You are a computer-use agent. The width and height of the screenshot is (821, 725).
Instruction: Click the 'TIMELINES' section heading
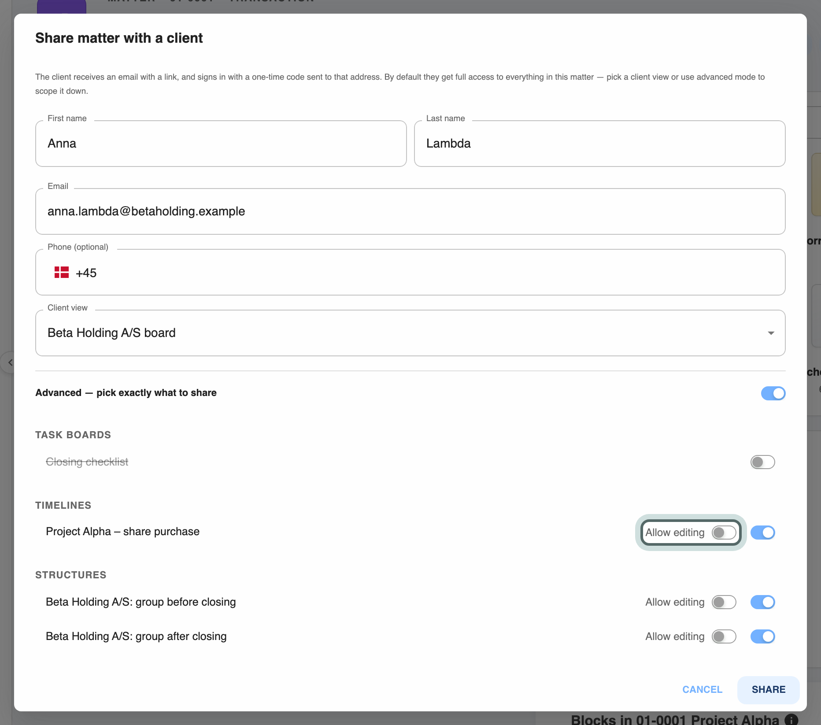[63, 506]
